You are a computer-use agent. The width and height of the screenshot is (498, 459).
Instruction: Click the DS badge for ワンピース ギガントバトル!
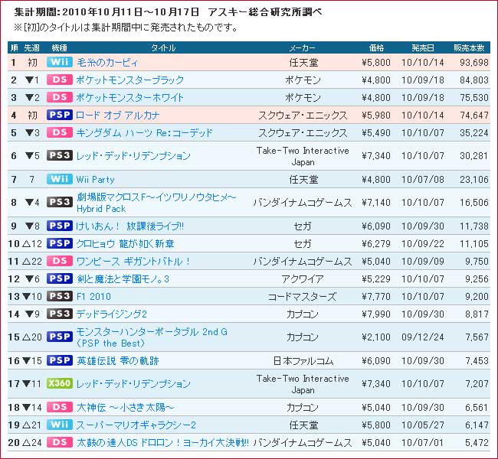point(60,261)
